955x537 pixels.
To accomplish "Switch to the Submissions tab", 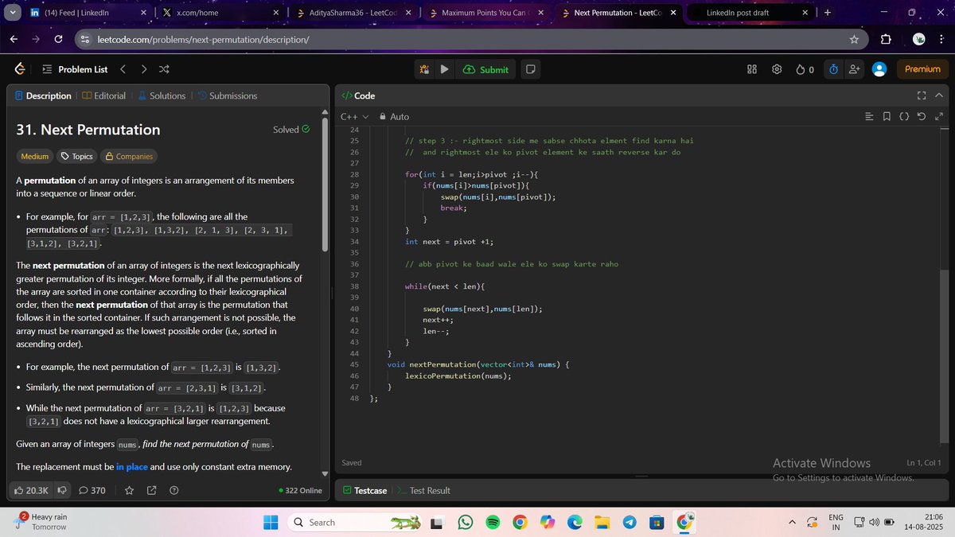I will [228, 95].
